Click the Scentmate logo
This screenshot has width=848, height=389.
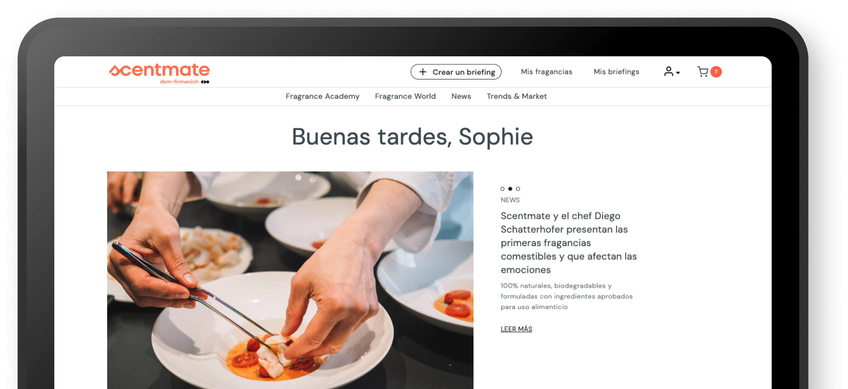pos(159,73)
